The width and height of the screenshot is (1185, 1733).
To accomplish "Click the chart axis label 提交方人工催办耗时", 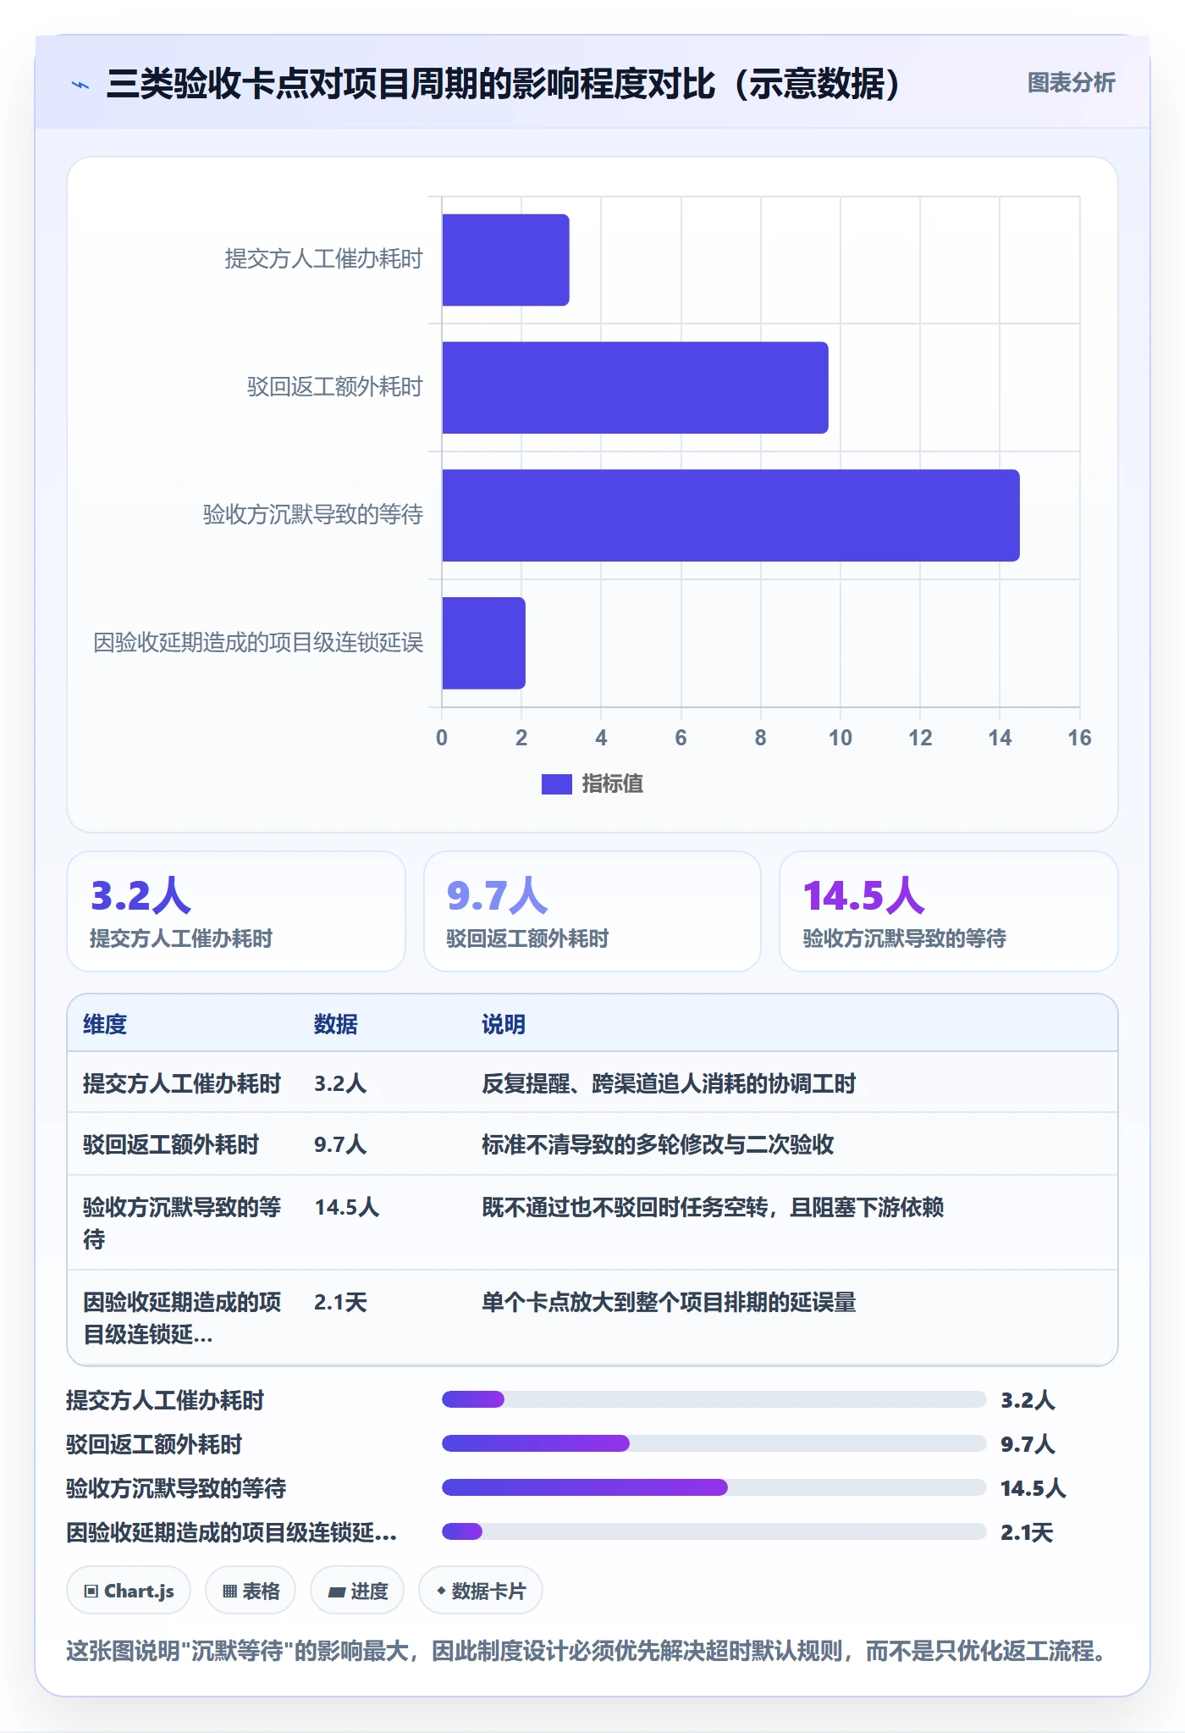I will pos(323,259).
